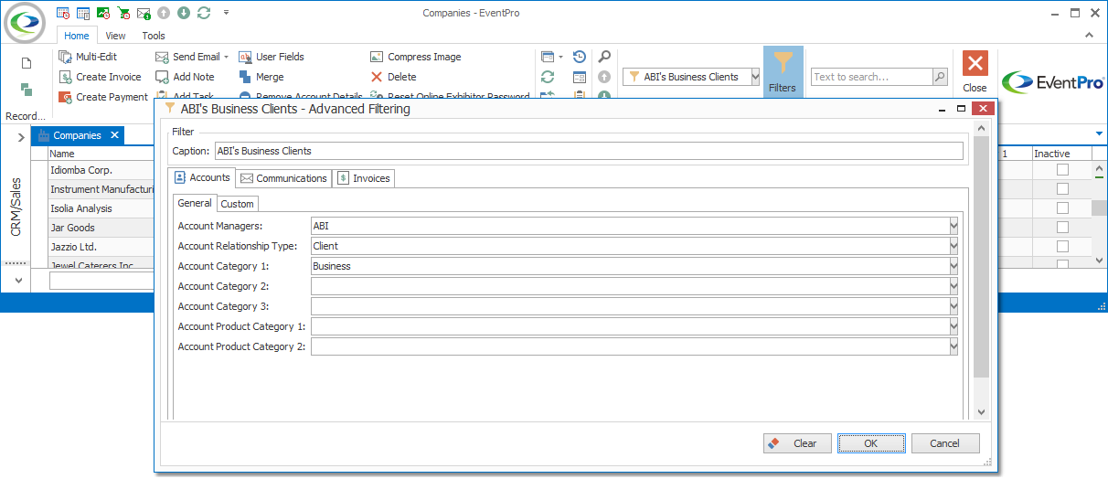
Task: Click the EventPro application logo button
Action: point(26,22)
